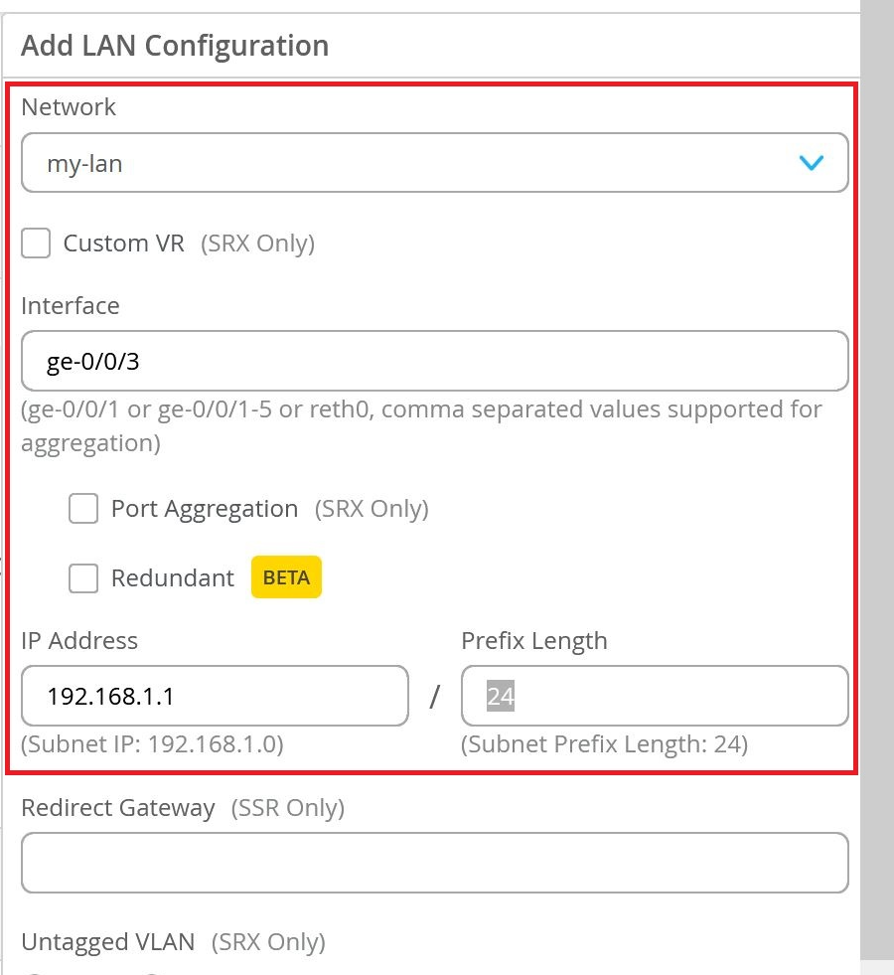Click the slash between IP and prefix
Screen dimensions: 894x975
434,697
